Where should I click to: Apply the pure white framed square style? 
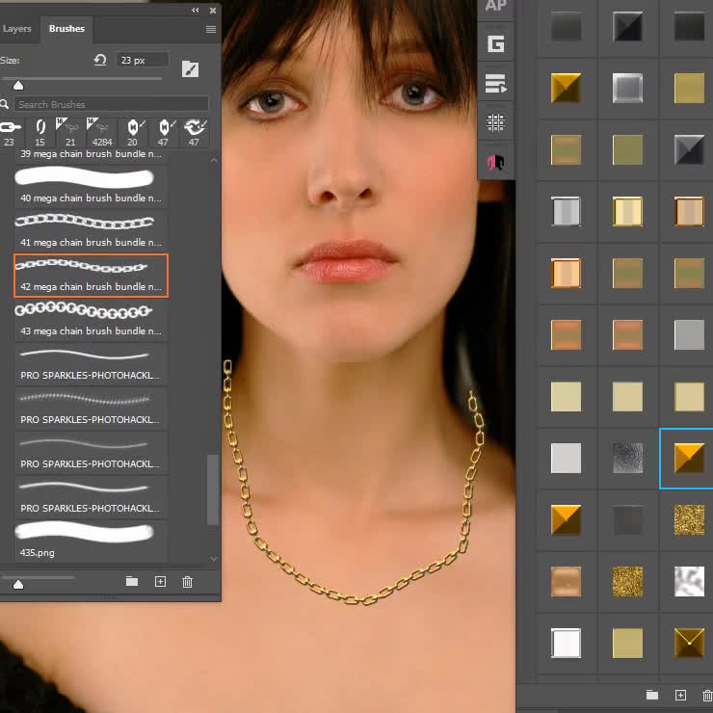566,643
